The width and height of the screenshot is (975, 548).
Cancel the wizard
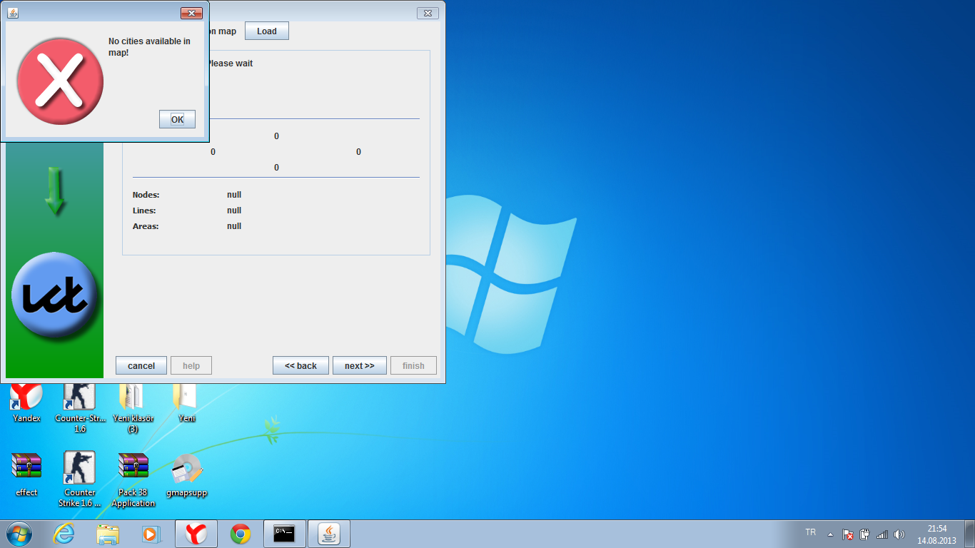(141, 365)
